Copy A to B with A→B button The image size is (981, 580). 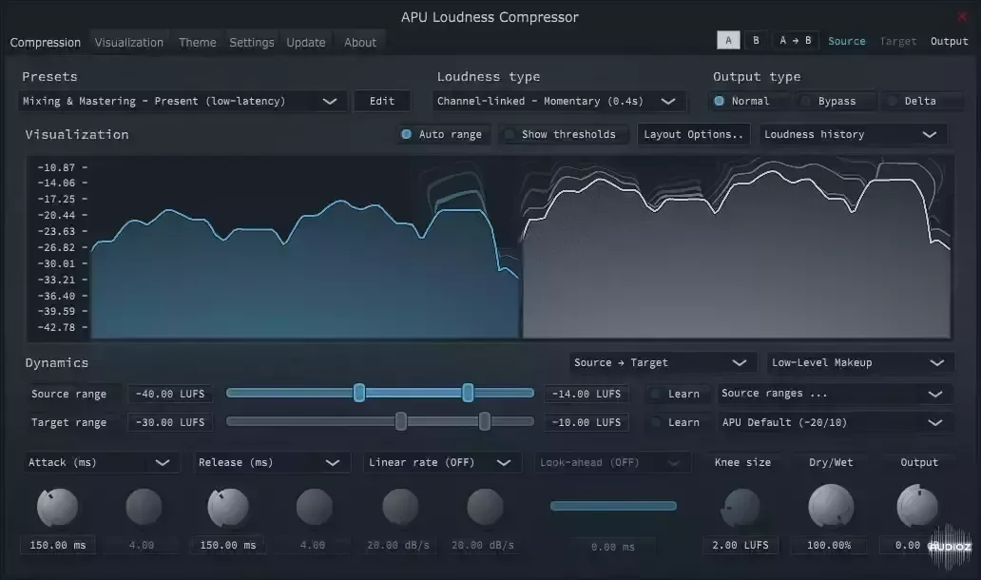tap(796, 40)
